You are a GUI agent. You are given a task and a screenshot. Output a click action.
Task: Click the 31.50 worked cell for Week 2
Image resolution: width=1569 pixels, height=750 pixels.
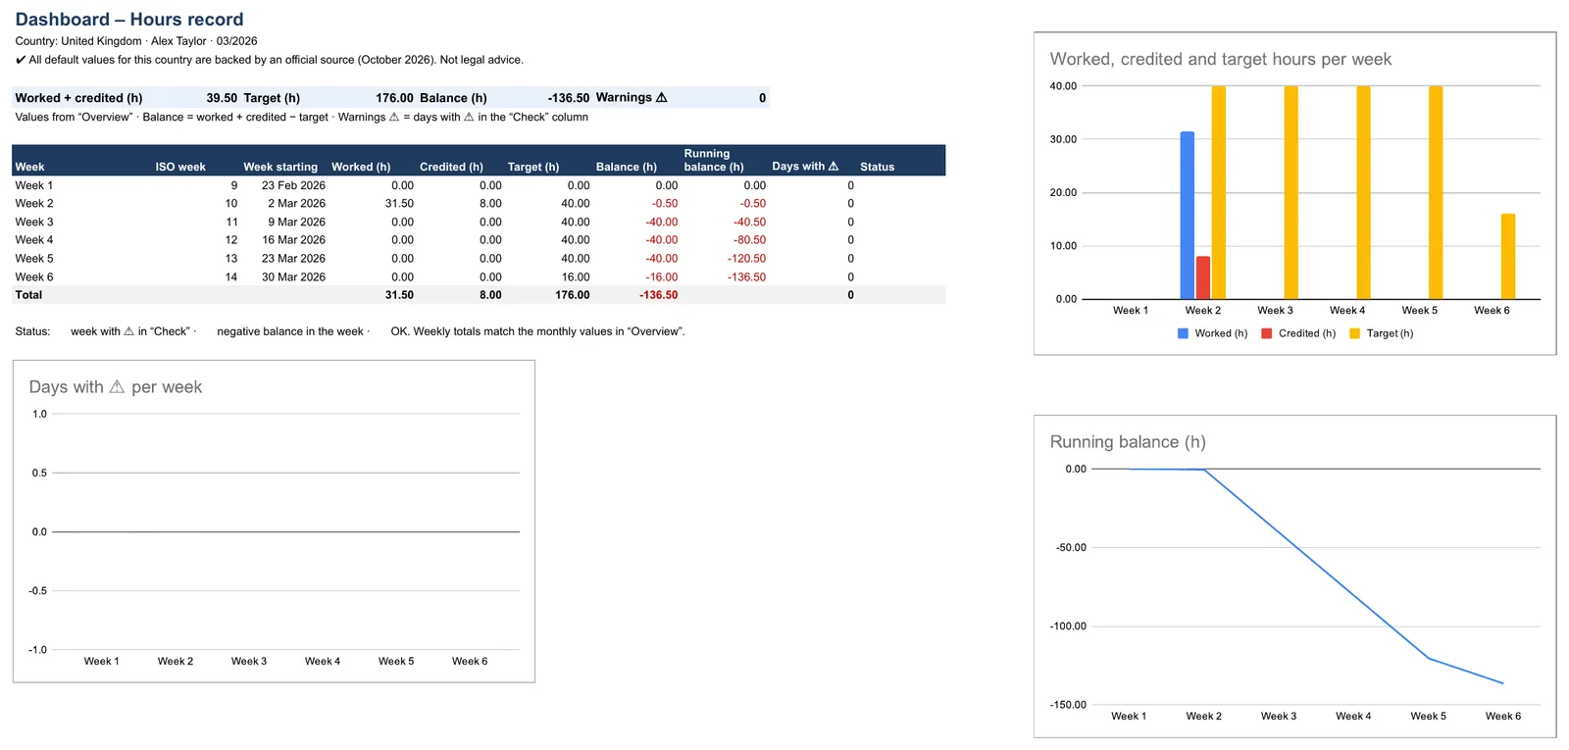pos(399,204)
